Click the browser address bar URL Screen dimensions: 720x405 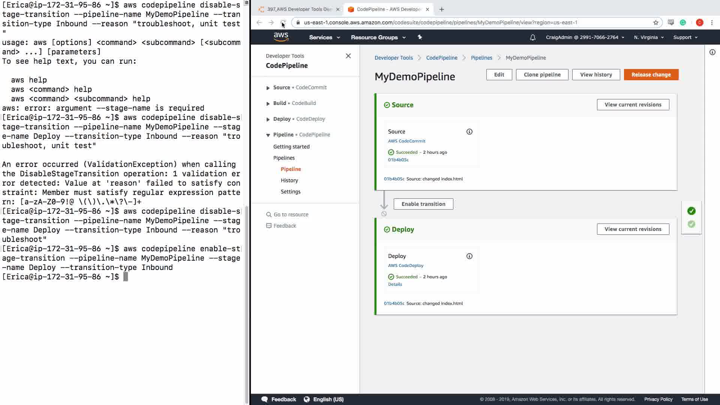pos(440,22)
